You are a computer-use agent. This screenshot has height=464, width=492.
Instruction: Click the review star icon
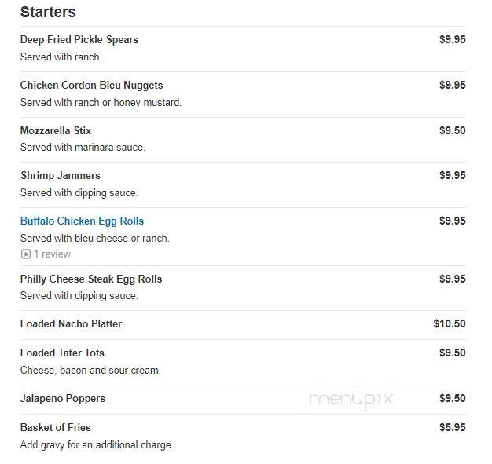26,254
